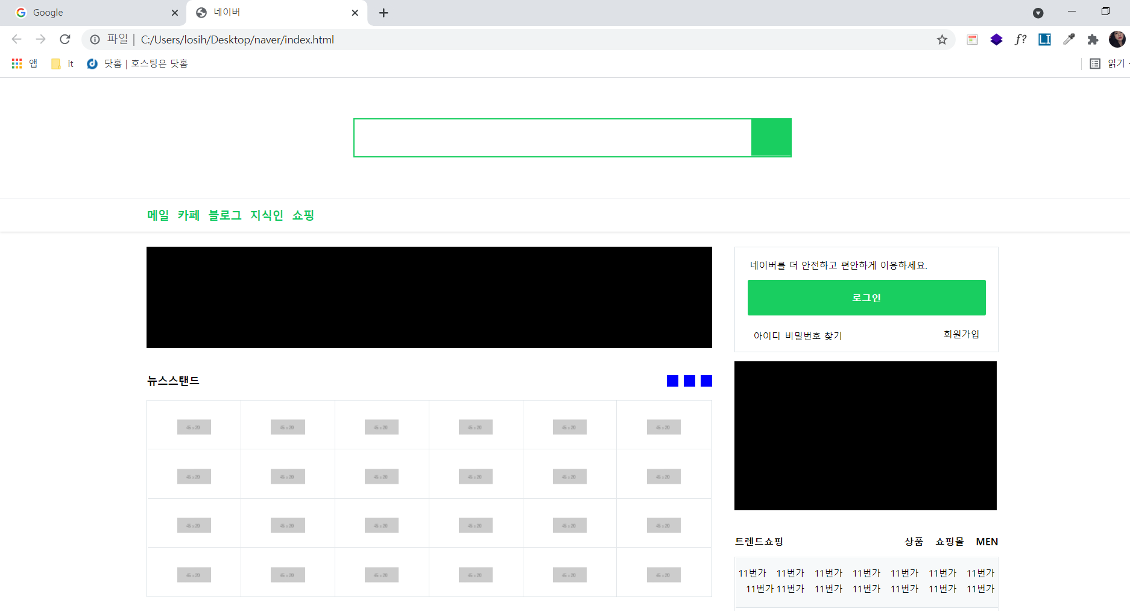Reload the current page

pos(65,39)
